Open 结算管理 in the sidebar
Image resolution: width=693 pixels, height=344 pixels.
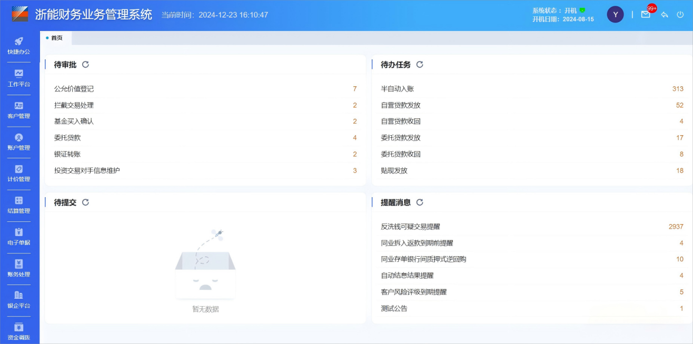click(18, 200)
